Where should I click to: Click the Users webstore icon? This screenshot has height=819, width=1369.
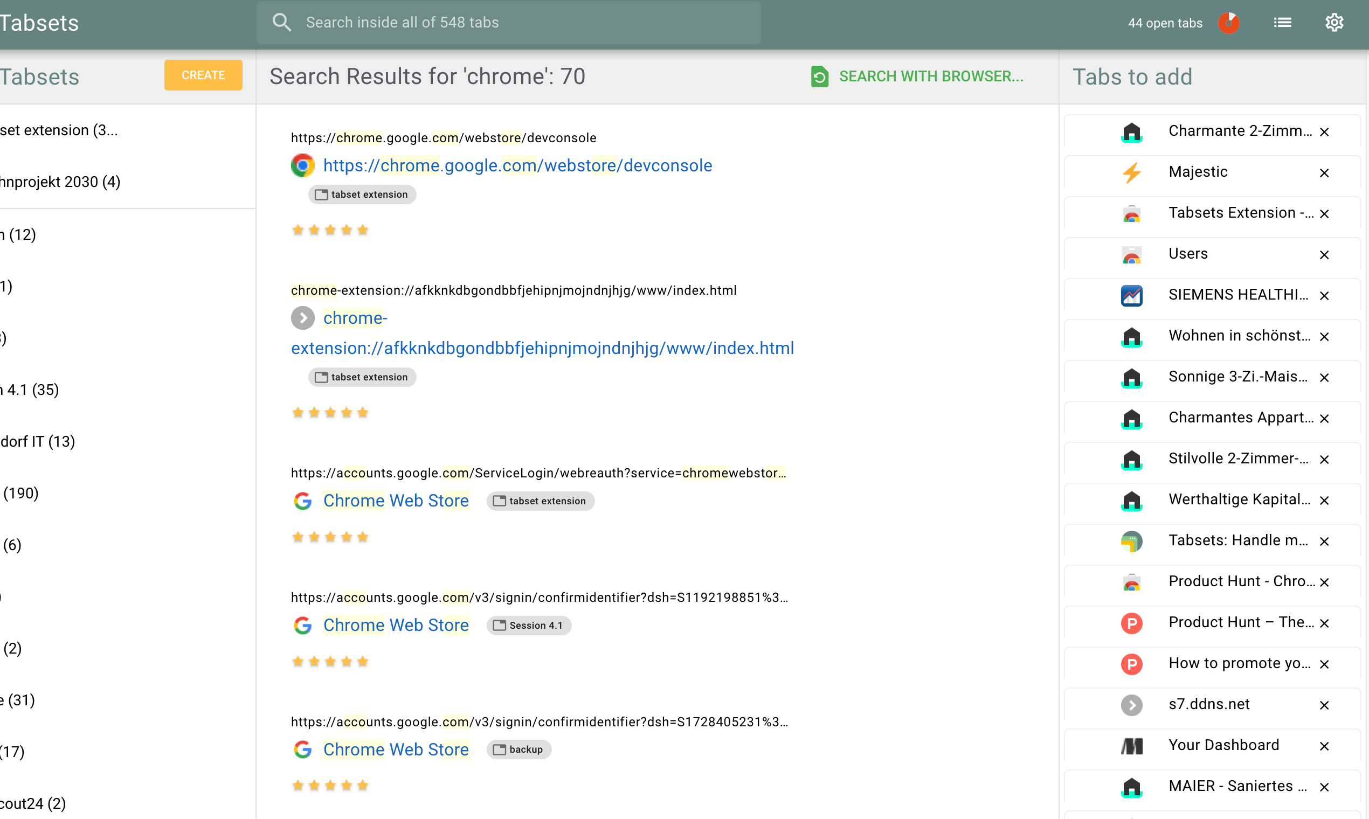point(1132,254)
